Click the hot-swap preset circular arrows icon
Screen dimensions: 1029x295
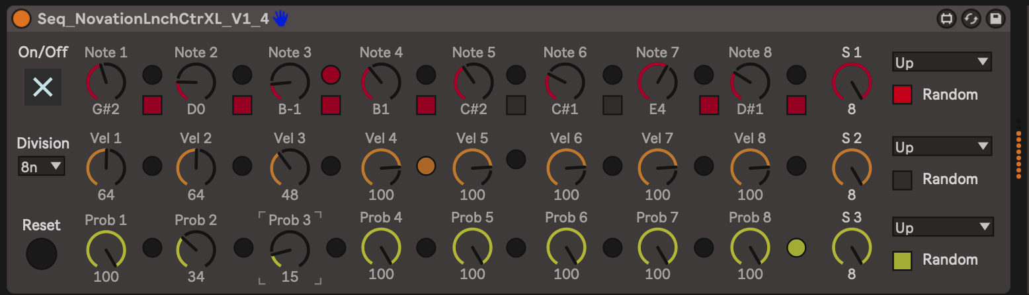click(x=971, y=18)
